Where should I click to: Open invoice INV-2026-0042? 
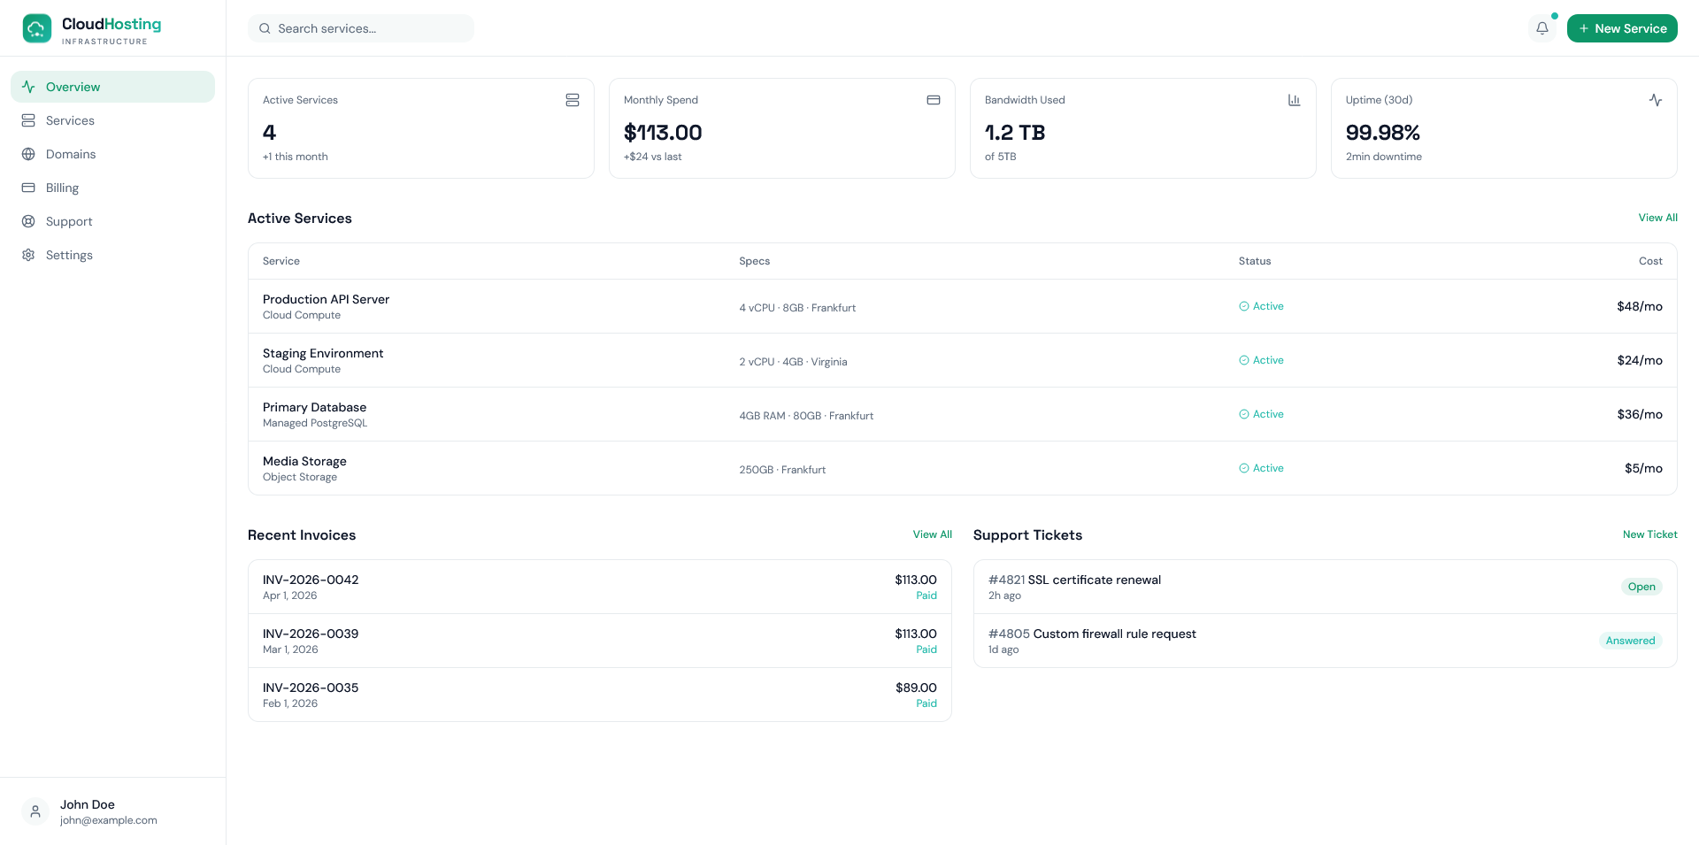(311, 580)
